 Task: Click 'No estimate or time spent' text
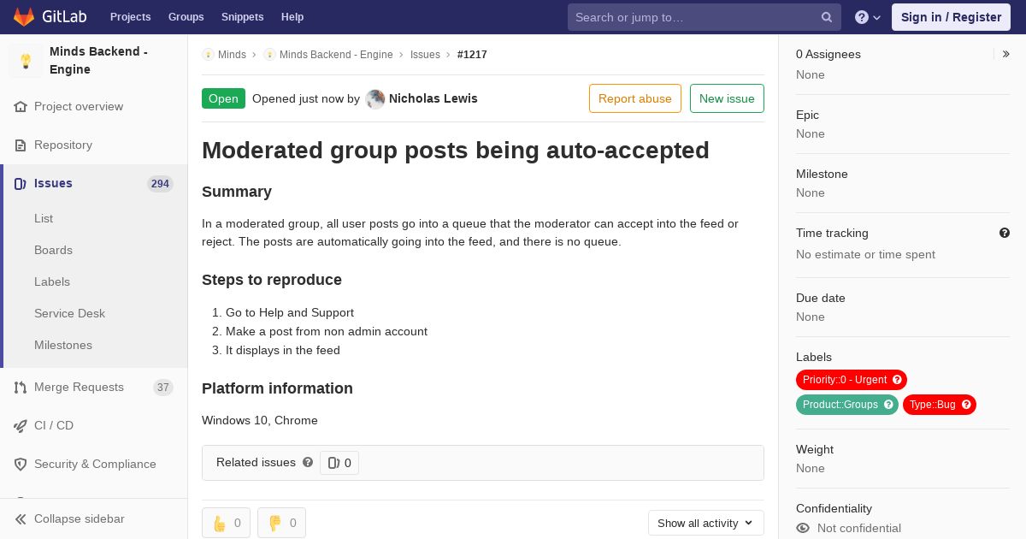click(865, 255)
